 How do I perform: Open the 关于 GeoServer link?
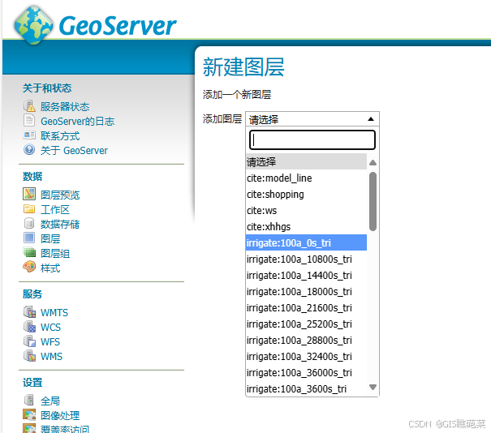pyautogui.click(x=74, y=151)
